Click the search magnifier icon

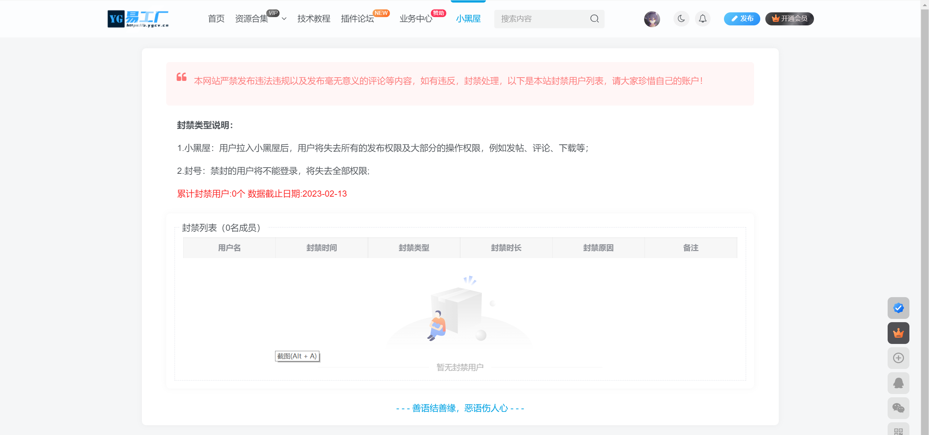tap(594, 19)
